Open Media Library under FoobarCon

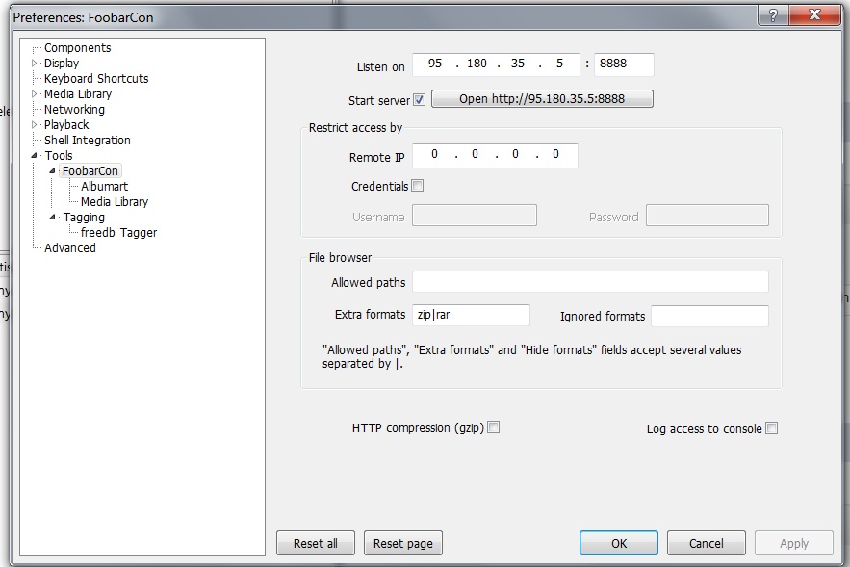pyautogui.click(x=115, y=201)
